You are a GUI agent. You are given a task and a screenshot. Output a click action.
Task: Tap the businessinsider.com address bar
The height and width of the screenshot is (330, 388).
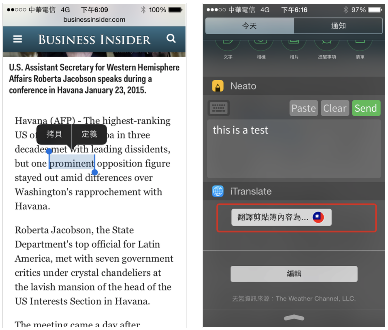pyautogui.click(x=94, y=20)
